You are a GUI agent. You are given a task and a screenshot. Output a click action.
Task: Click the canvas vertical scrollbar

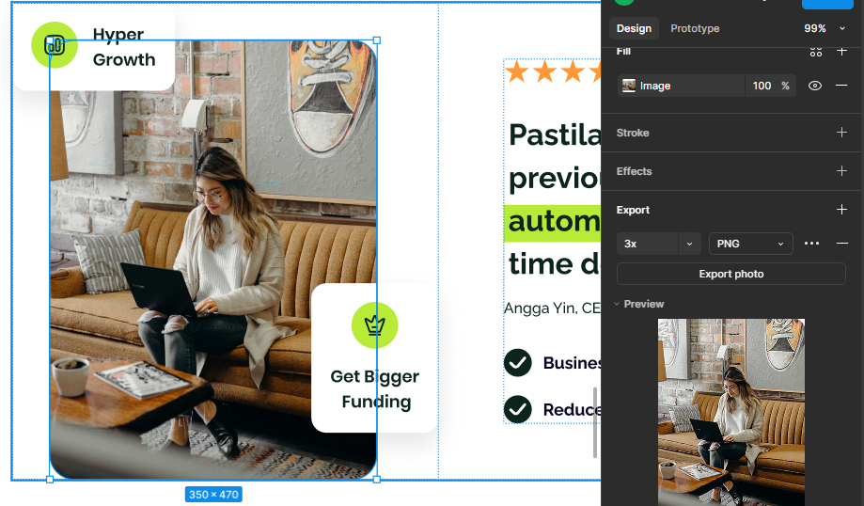point(595,422)
